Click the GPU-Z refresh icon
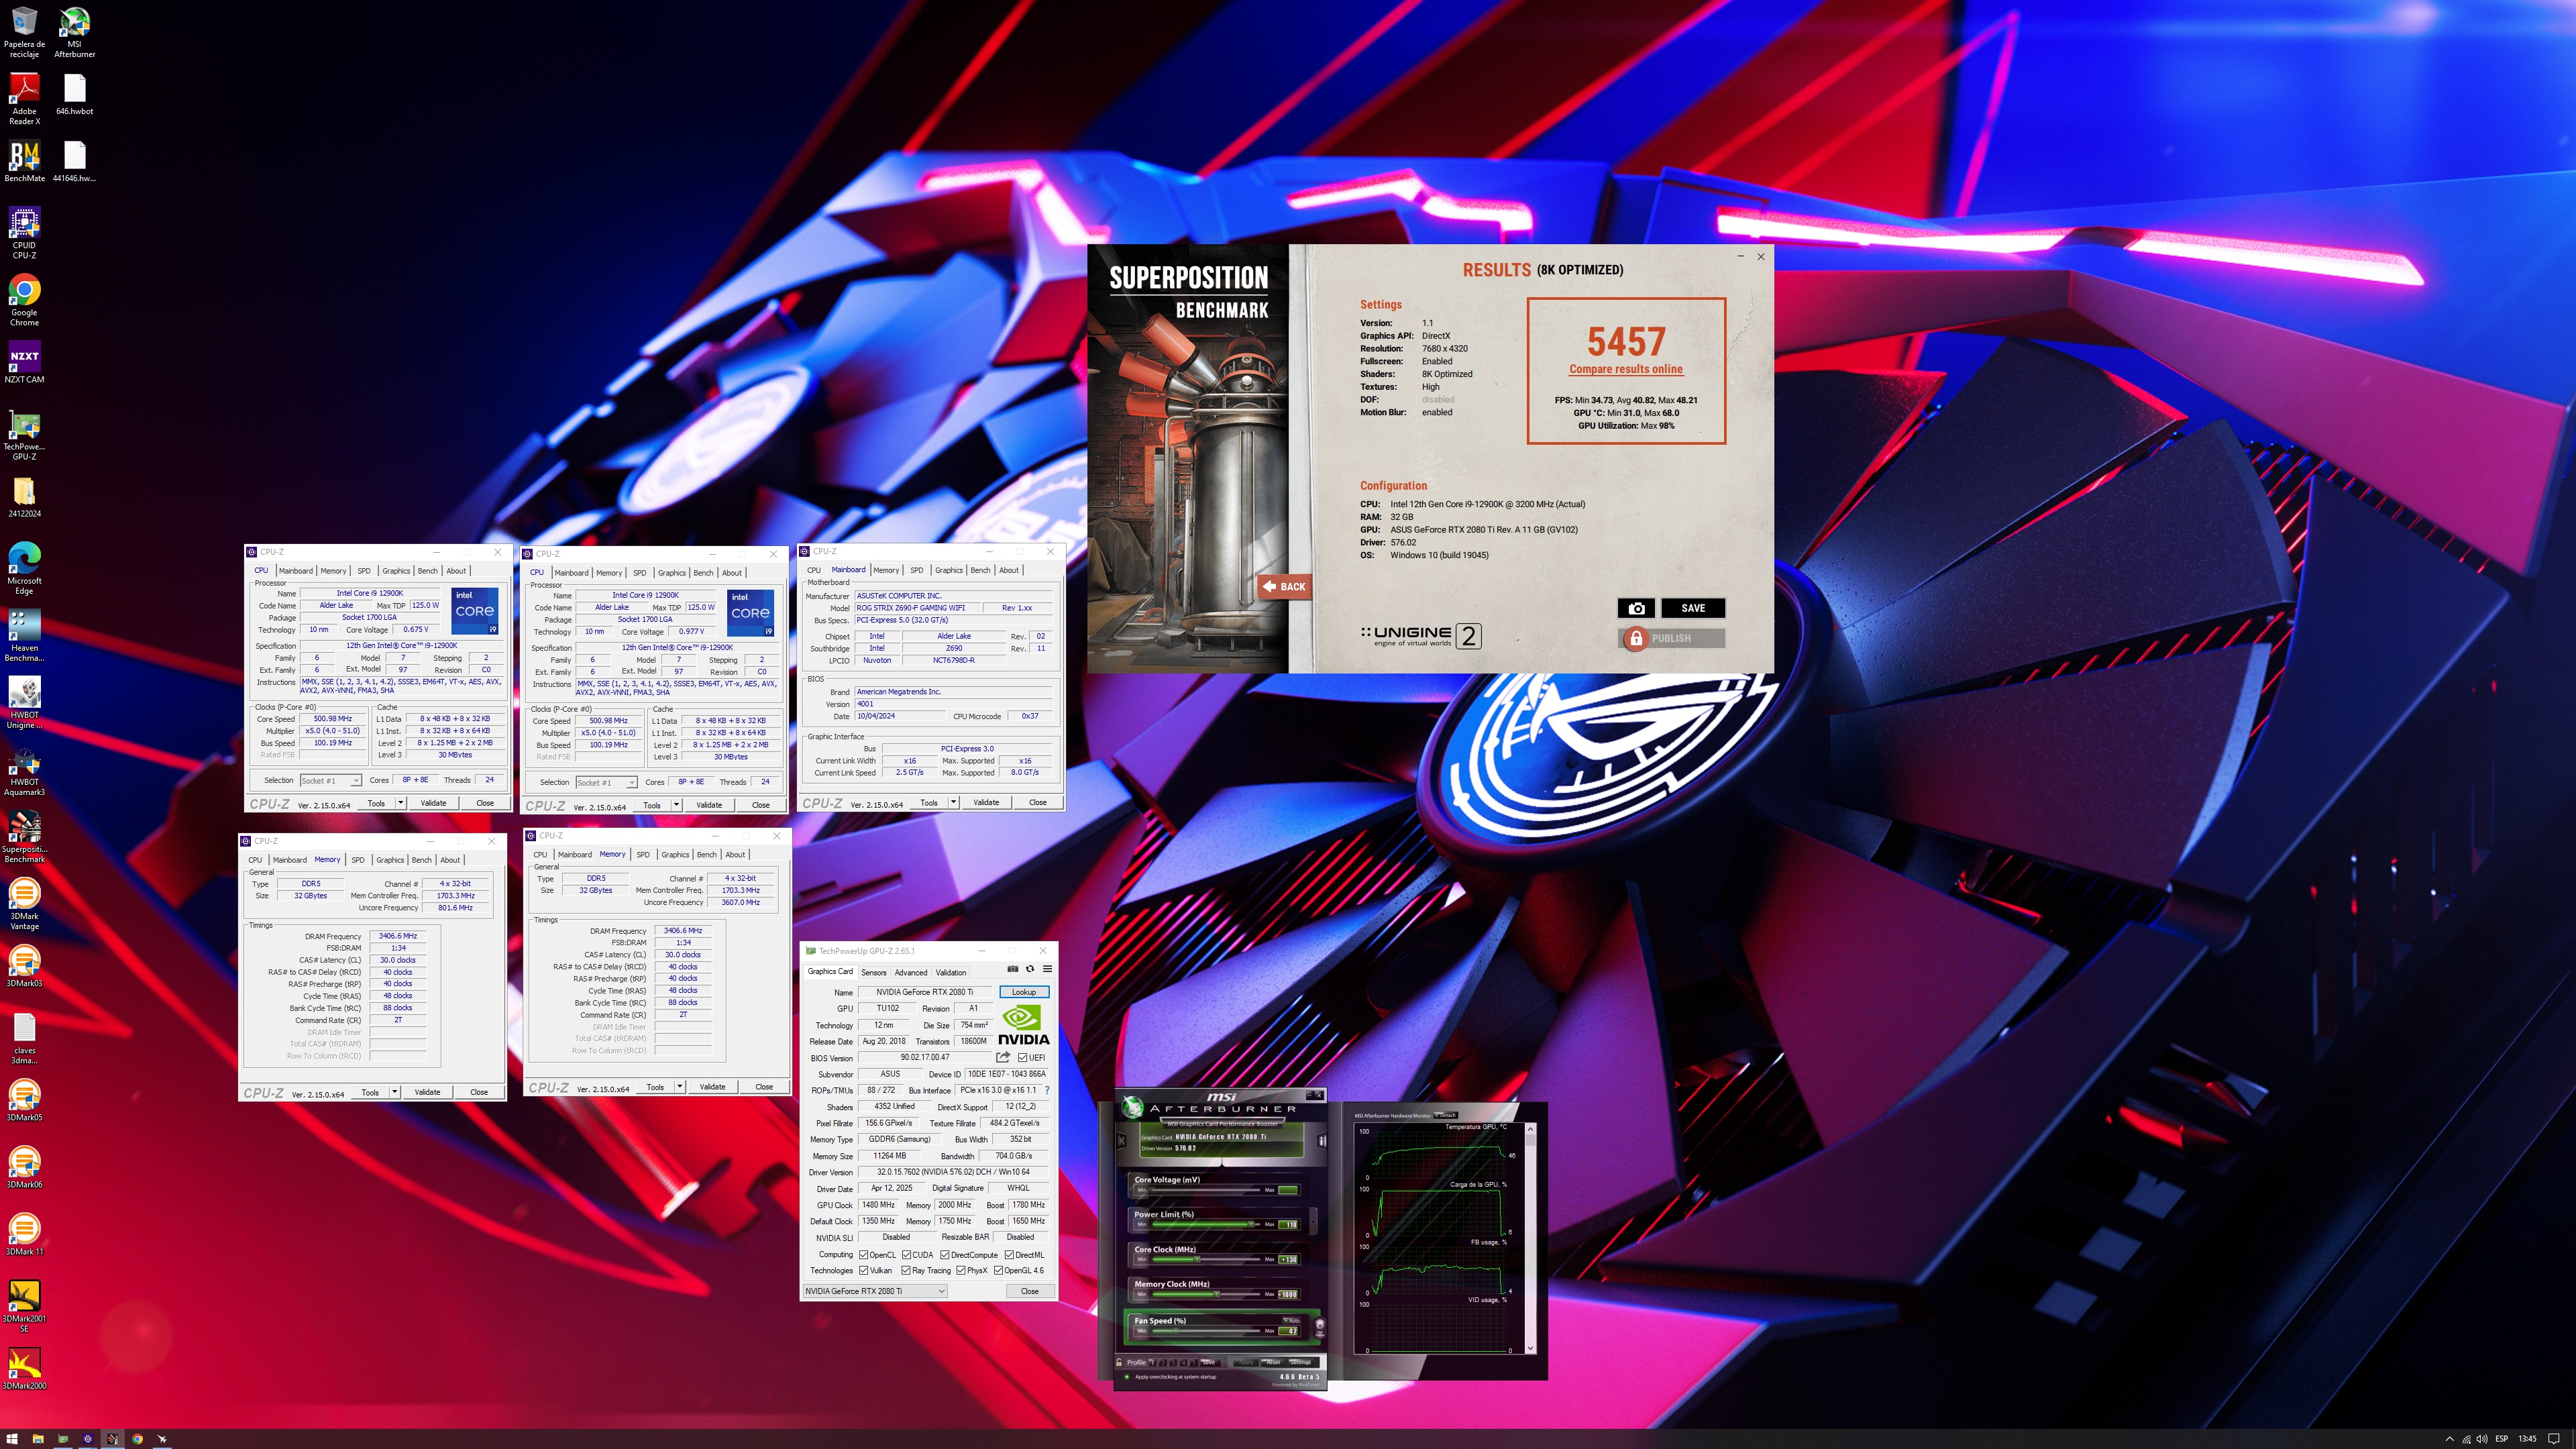The height and width of the screenshot is (1449, 2576). point(1030,969)
